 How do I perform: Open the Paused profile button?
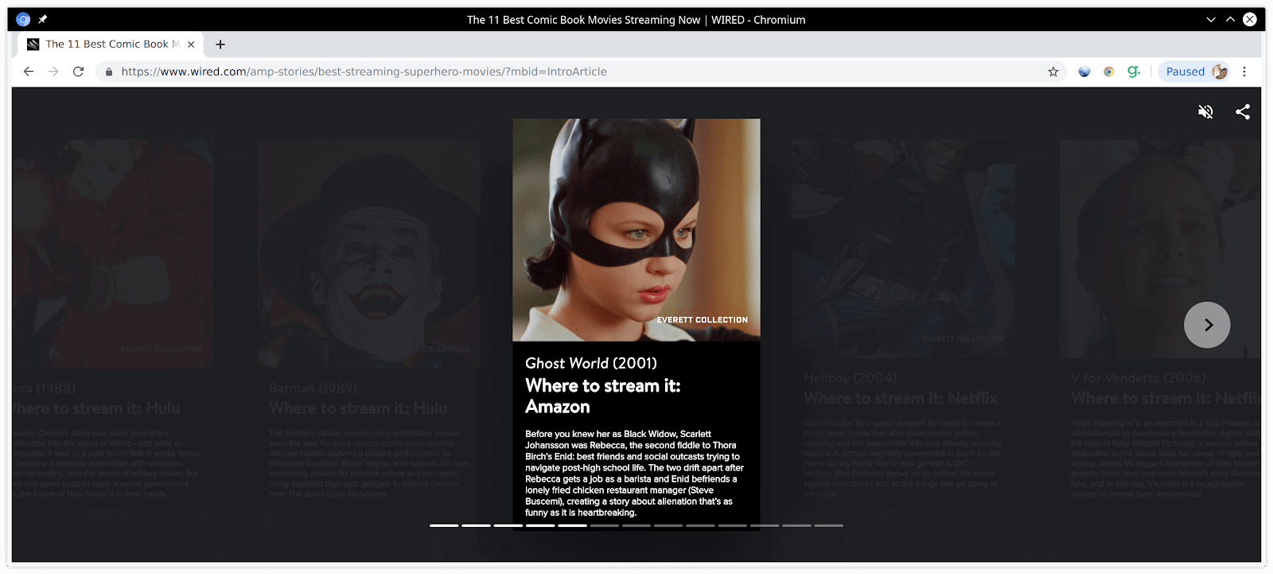[1194, 72]
